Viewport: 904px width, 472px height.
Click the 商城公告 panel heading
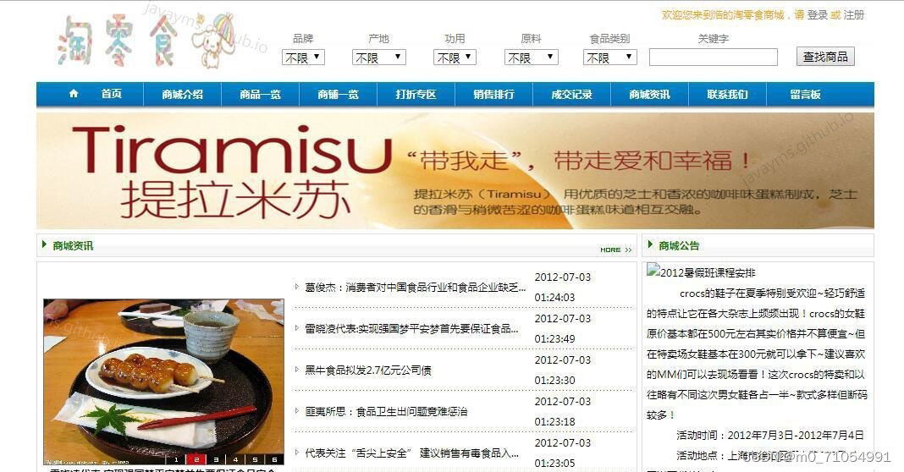point(679,245)
